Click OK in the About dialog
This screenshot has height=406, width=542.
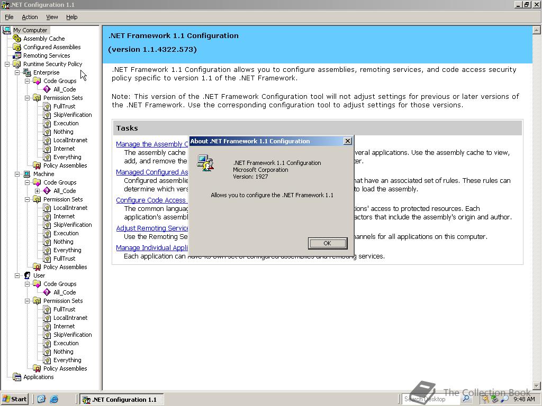(327, 243)
